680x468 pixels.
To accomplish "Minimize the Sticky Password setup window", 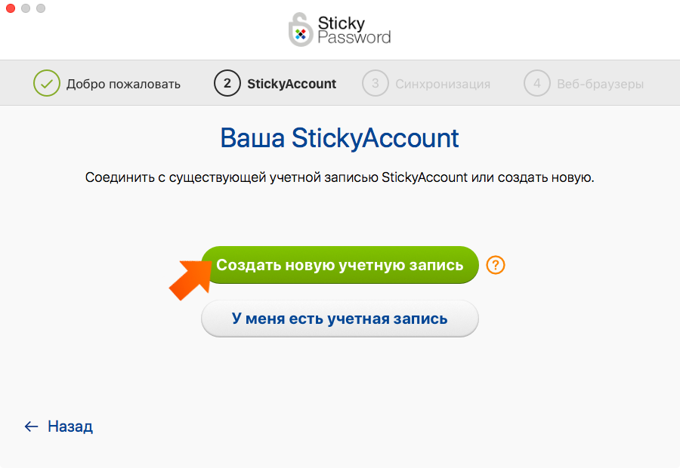I will tap(26, 8).
